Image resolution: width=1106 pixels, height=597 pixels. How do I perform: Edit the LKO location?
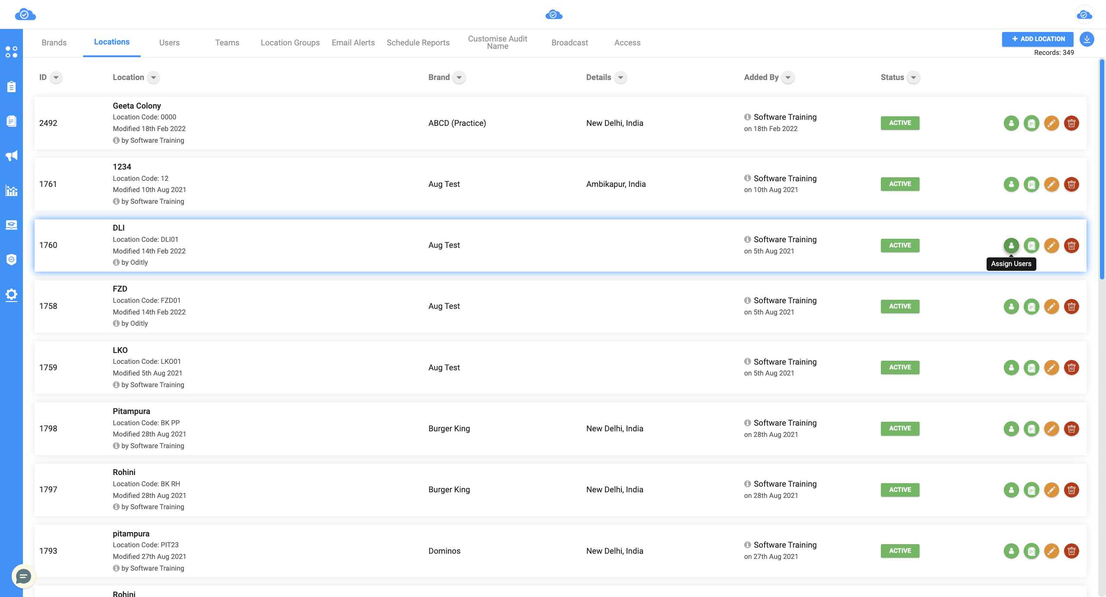pos(1051,368)
